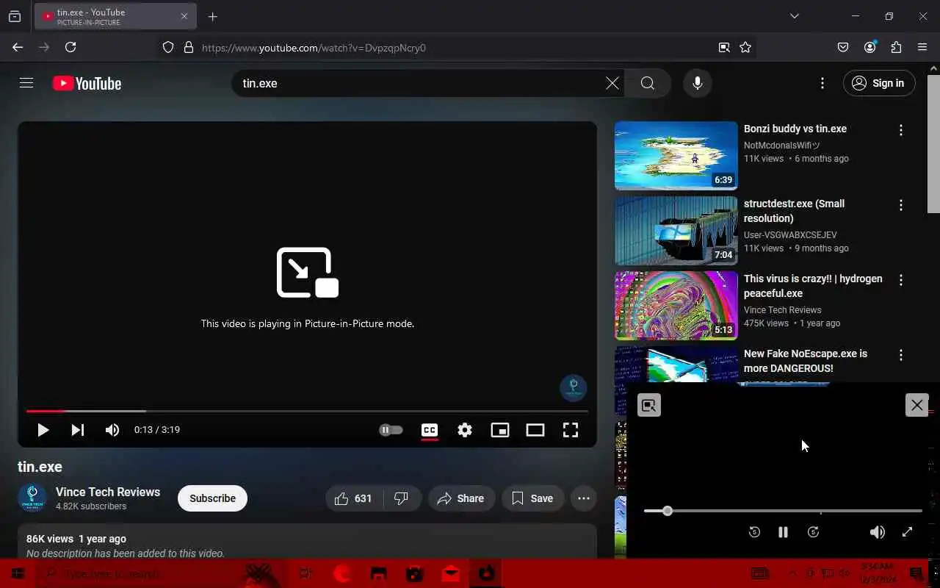The height and width of the screenshot is (588, 940).
Task: Enter full screen mode
Action: pyautogui.click(x=571, y=430)
